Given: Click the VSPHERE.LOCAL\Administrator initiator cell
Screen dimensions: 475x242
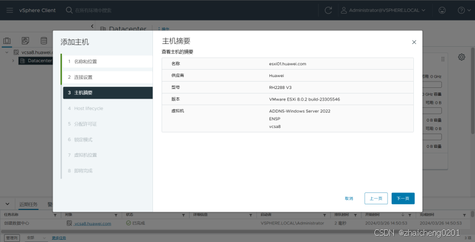Looking at the screenshot, I should (x=292, y=223).
